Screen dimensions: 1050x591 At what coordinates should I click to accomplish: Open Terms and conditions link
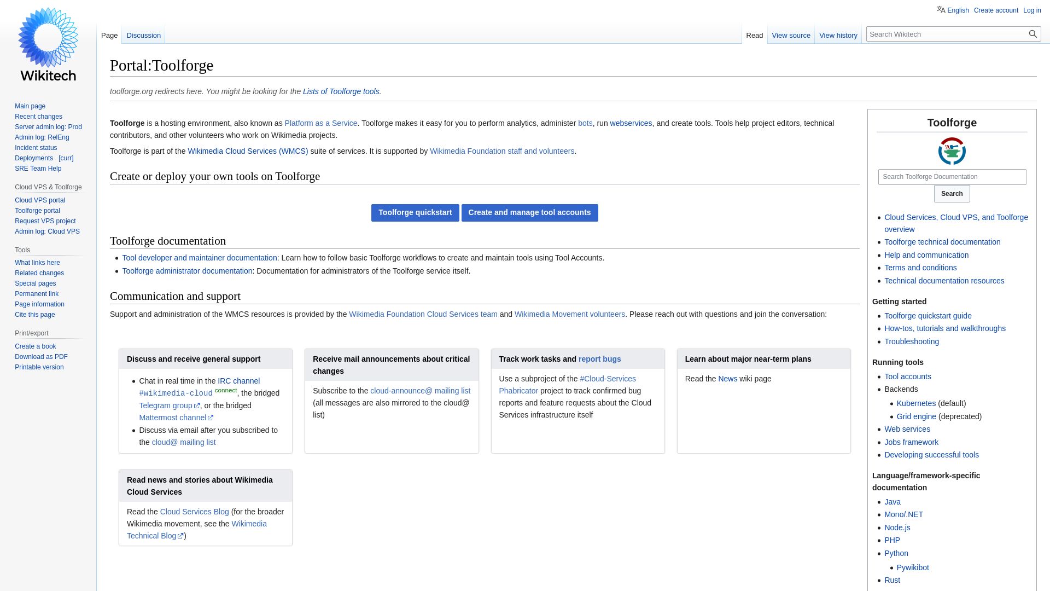tap(920, 268)
